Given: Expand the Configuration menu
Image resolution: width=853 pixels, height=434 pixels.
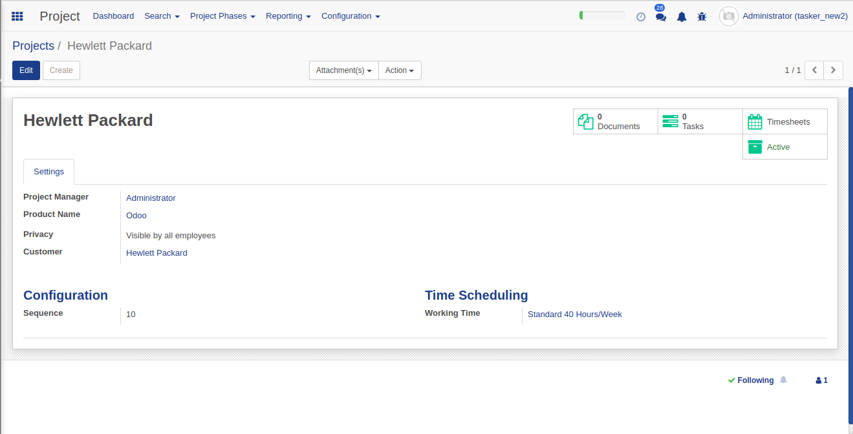Looking at the screenshot, I should (x=351, y=16).
